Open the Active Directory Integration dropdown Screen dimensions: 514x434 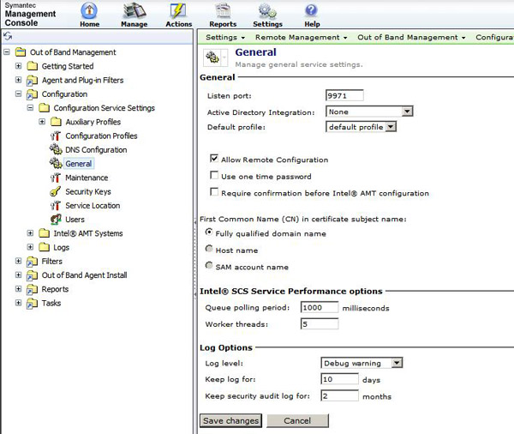[369, 112]
